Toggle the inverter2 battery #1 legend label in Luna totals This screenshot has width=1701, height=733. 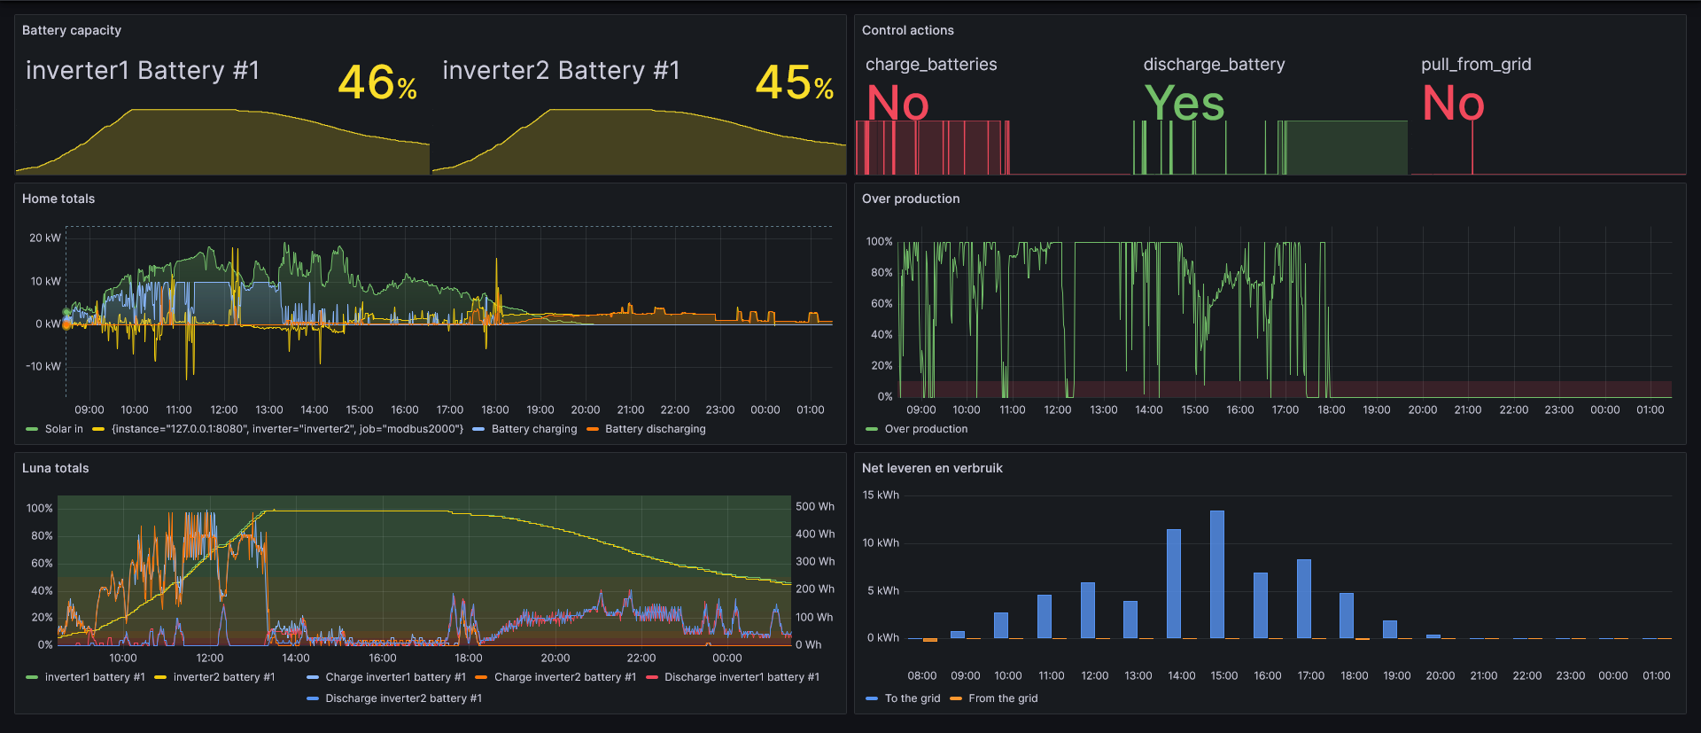pyautogui.click(x=224, y=677)
